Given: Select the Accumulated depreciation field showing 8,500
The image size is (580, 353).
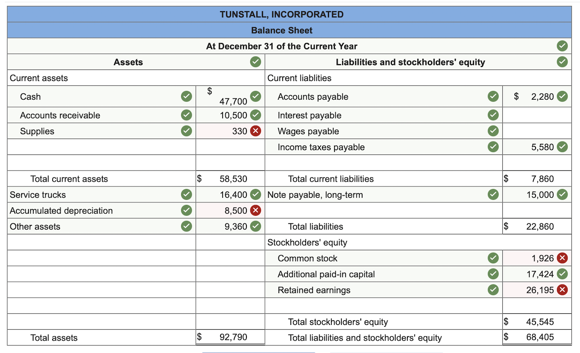Looking at the screenshot, I should [230, 211].
